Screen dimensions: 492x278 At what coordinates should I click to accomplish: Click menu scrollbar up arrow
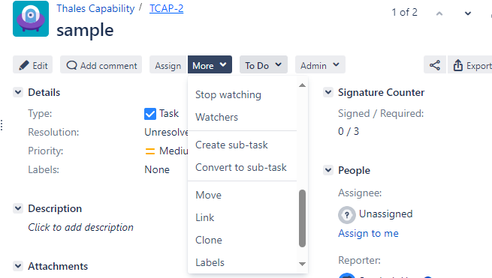pyautogui.click(x=302, y=85)
